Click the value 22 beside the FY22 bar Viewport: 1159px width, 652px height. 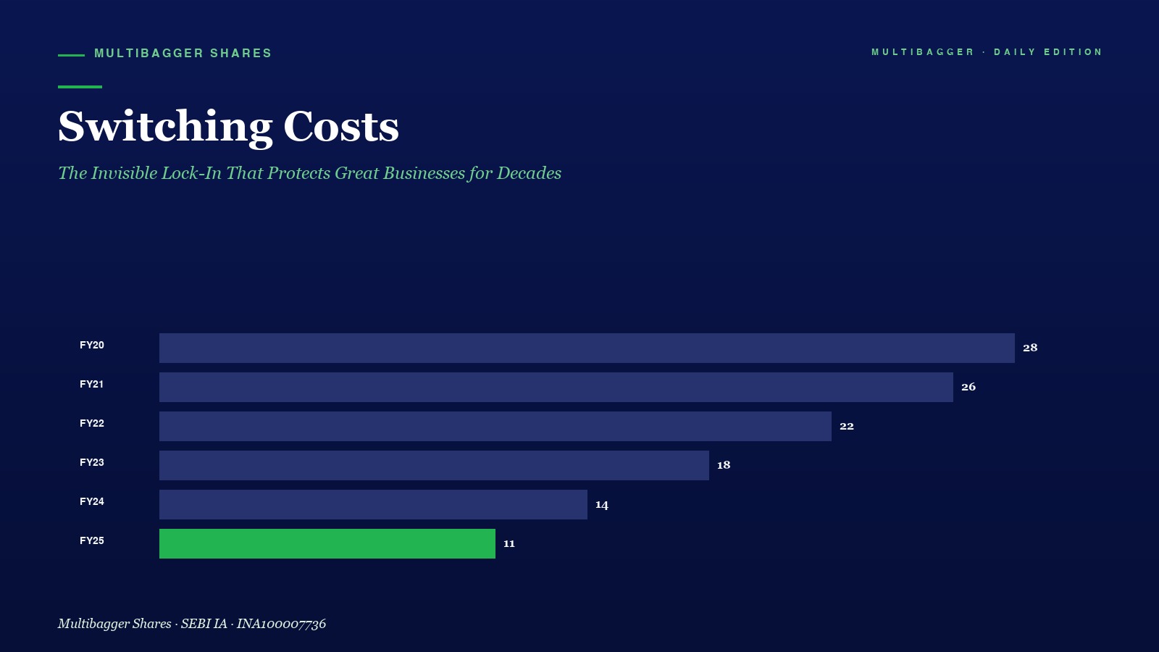pyautogui.click(x=847, y=426)
